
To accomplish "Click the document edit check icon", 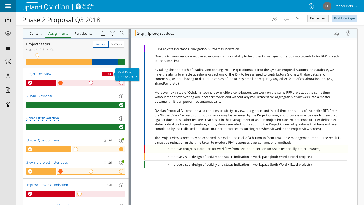I will (x=337, y=33).
